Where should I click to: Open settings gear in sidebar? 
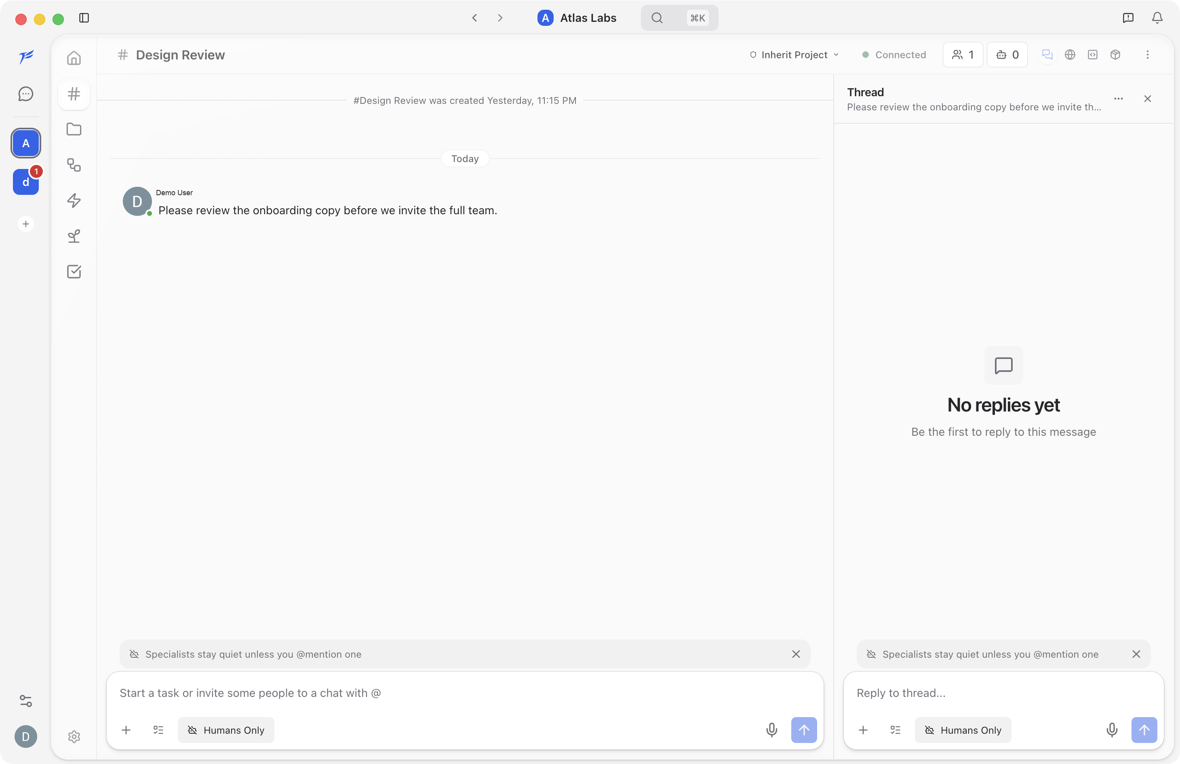[74, 737]
